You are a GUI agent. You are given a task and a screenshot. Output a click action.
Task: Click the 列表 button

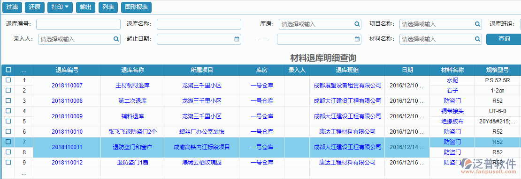108,7
